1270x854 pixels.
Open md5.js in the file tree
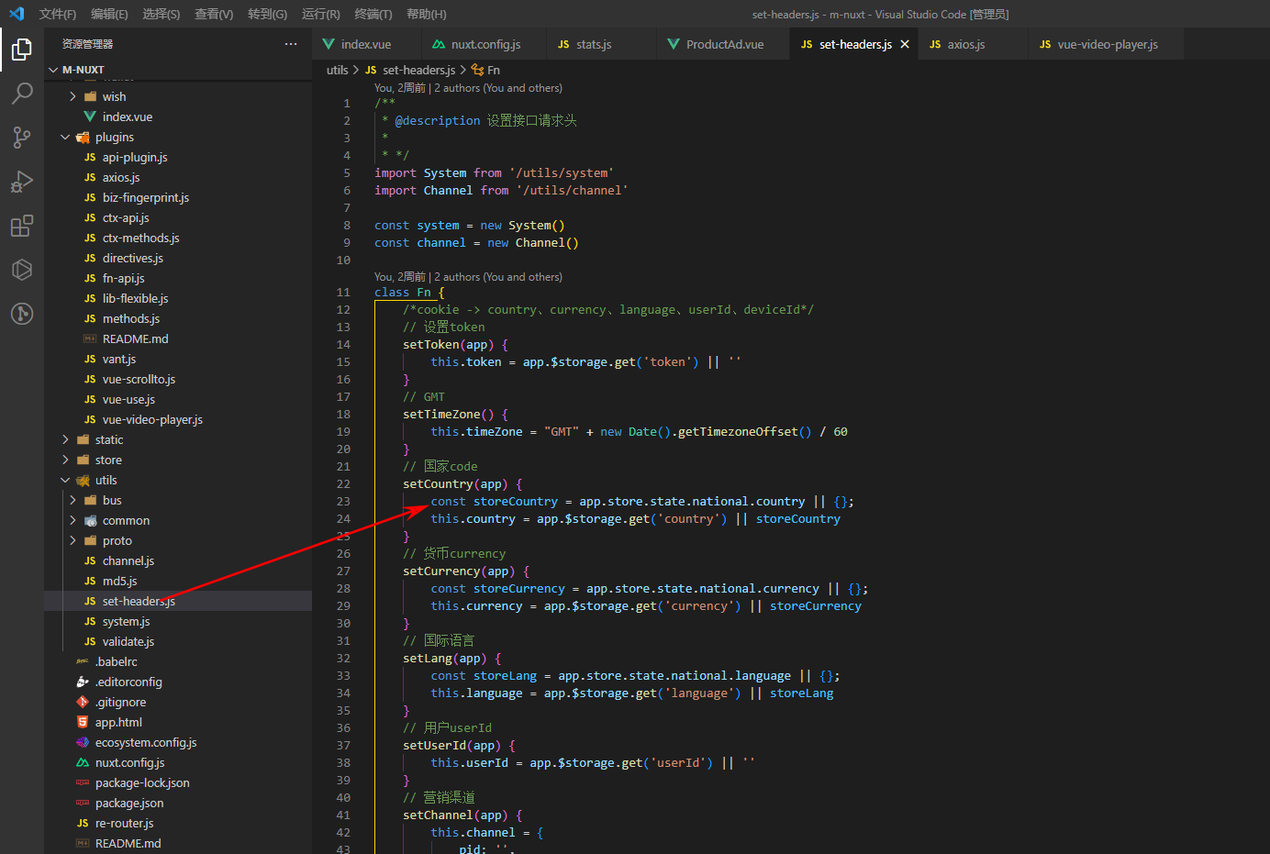pos(178,581)
